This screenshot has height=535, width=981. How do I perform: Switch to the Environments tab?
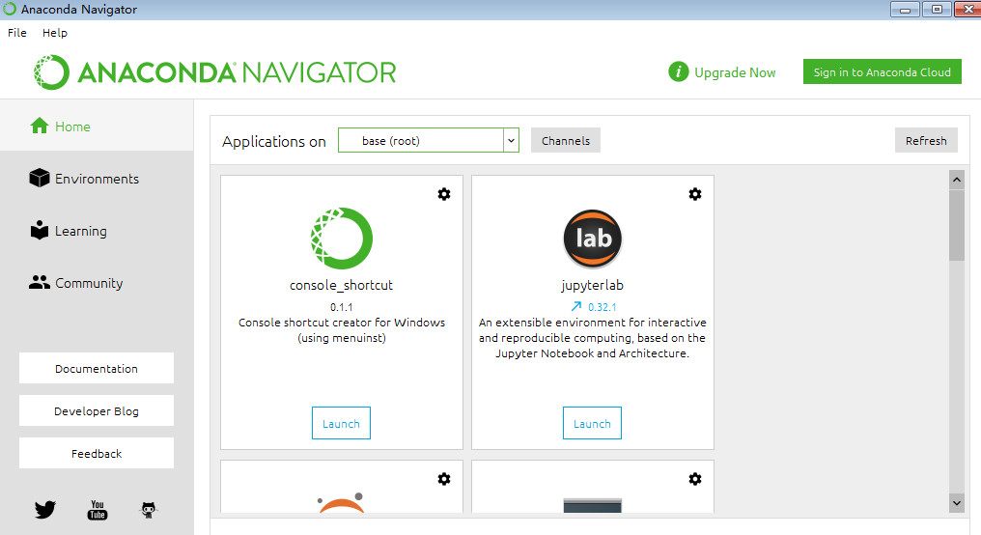tap(97, 179)
